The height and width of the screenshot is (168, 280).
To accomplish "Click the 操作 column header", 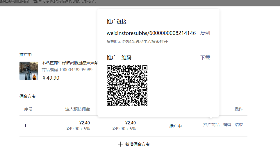I will 239,109.
